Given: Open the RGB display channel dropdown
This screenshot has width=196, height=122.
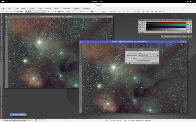Looking at the screenshot, I should (x=35, y=12).
